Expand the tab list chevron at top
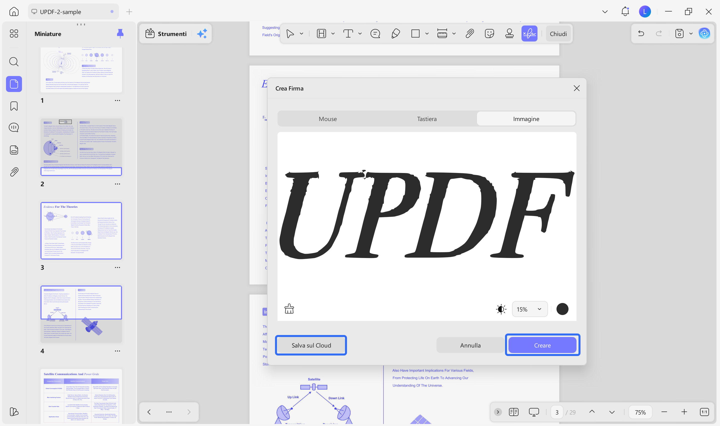Screen dimensions: 720x426 [x=605, y=11]
